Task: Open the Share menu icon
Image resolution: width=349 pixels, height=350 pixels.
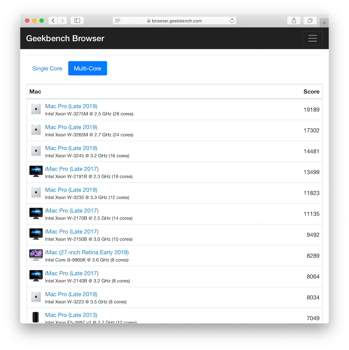Action: (294, 21)
